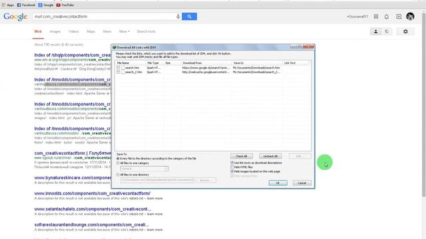This screenshot has width=426, height=239.
Task: Sort by Download from column header
Action: [x=206, y=63]
